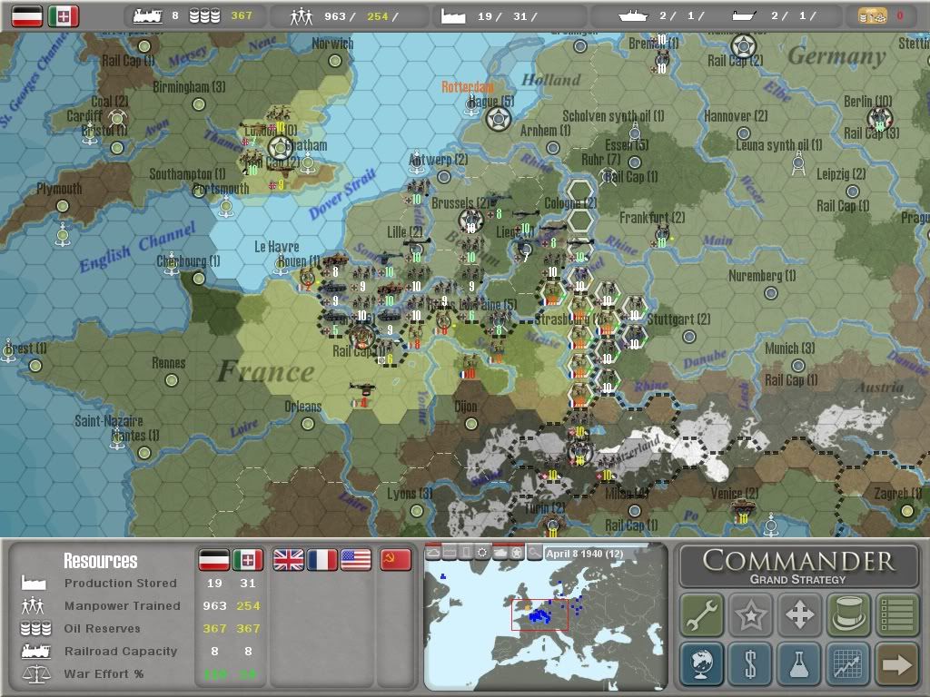Viewport: 930px width, 697px height.
Task: Select the Norwich city marker
Action: point(335,61)
